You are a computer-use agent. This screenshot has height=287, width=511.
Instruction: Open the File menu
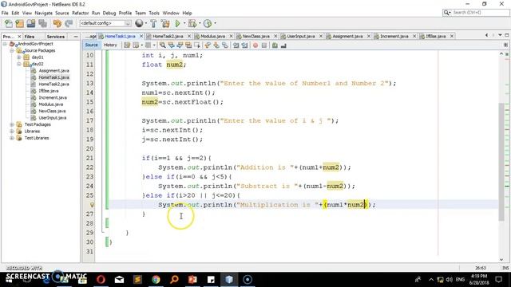5,13
